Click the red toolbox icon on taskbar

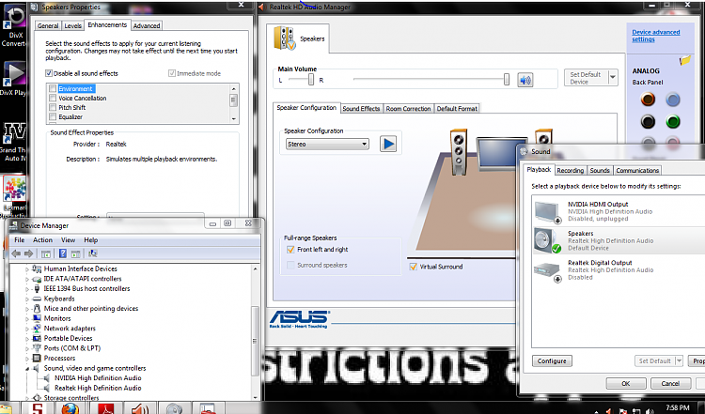click(x=208, y=409)
